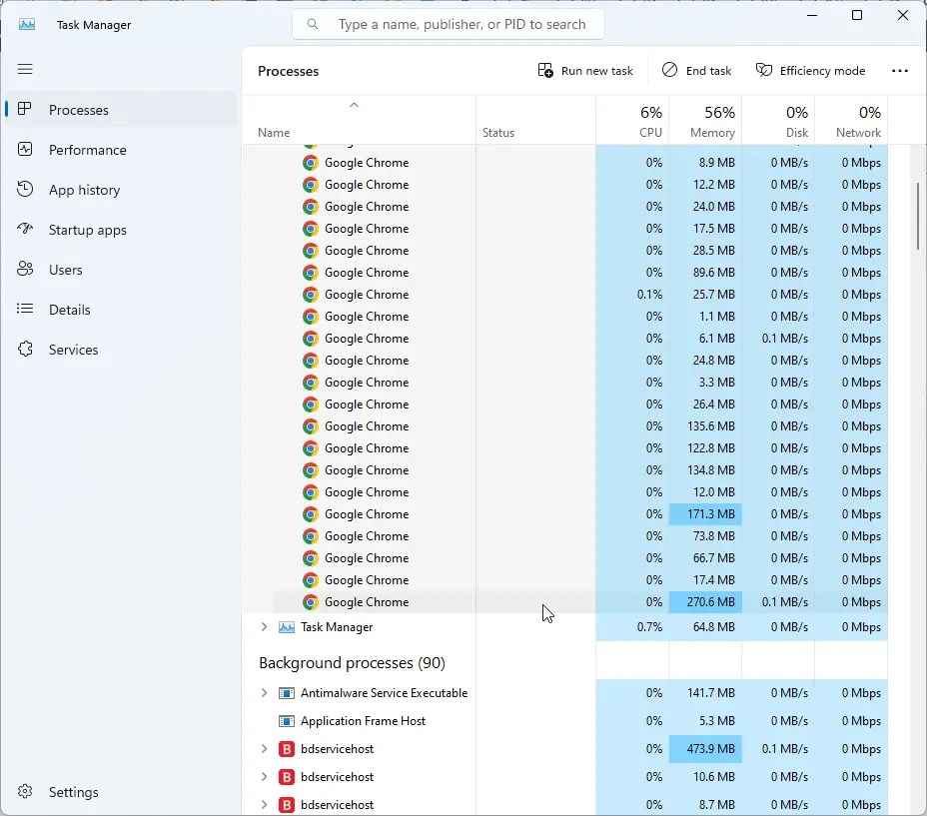Click Application Frame Host icon
The image size is (927, 816).
click(x=287, y=721)
